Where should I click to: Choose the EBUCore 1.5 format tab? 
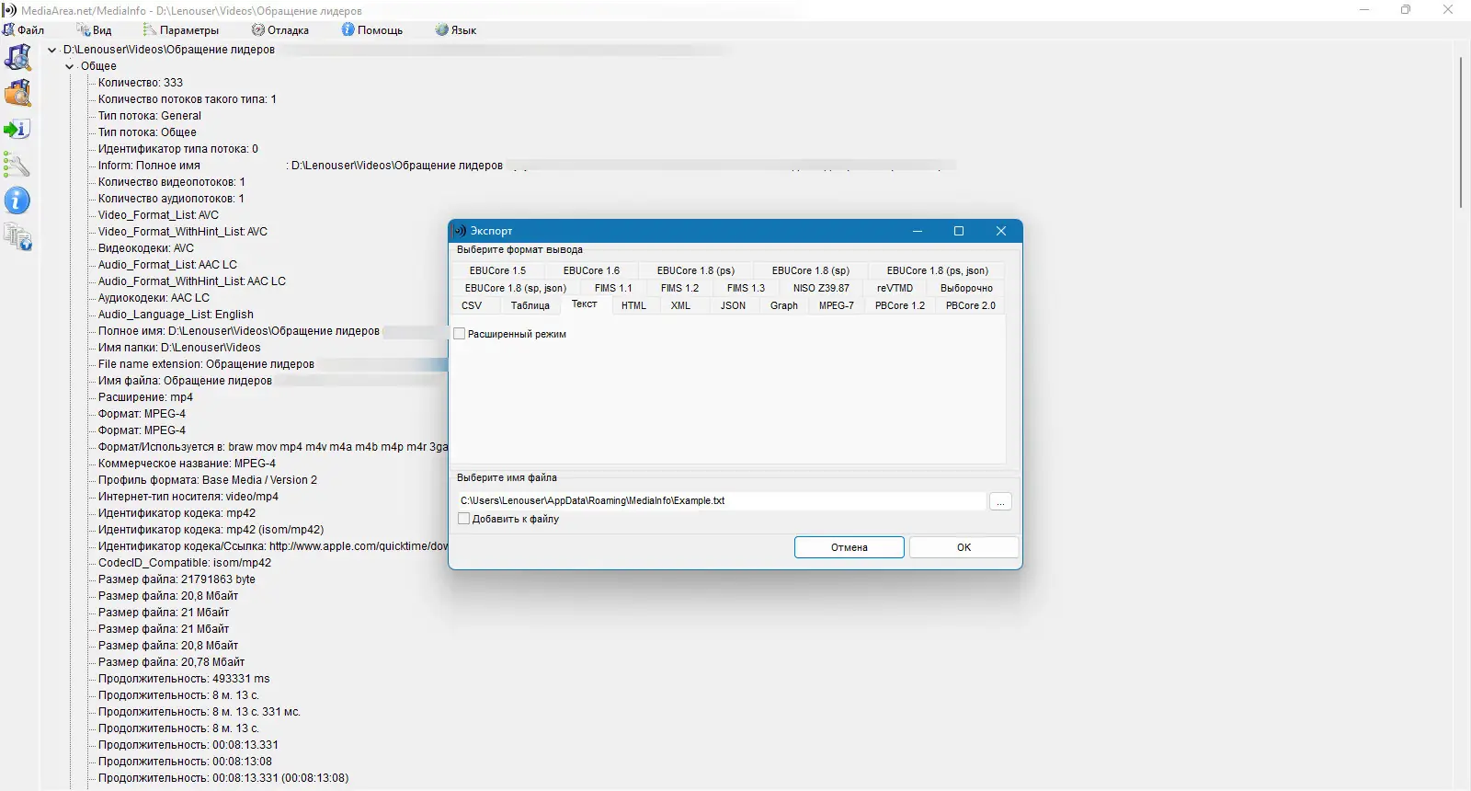click(497, 270)
